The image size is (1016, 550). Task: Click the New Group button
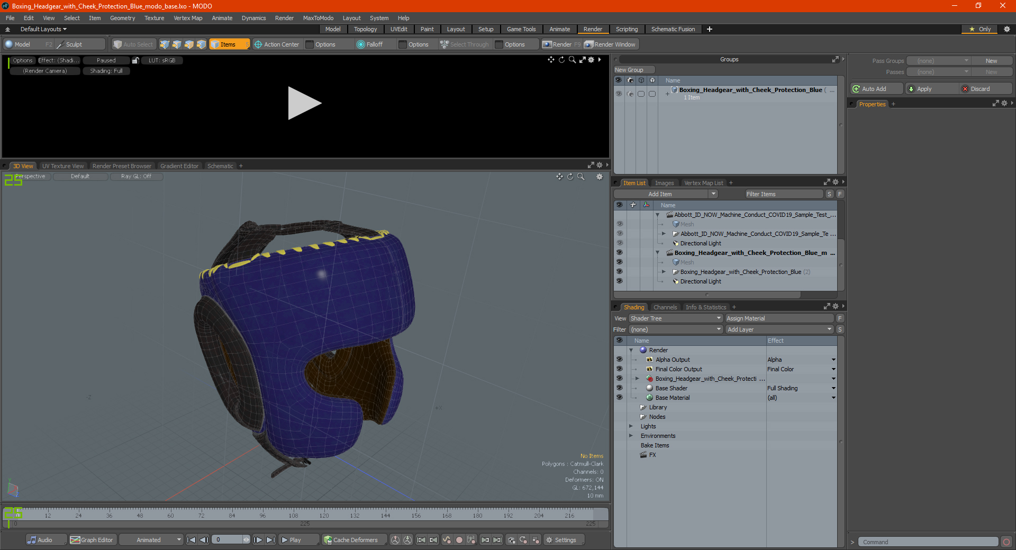(634, 70)
